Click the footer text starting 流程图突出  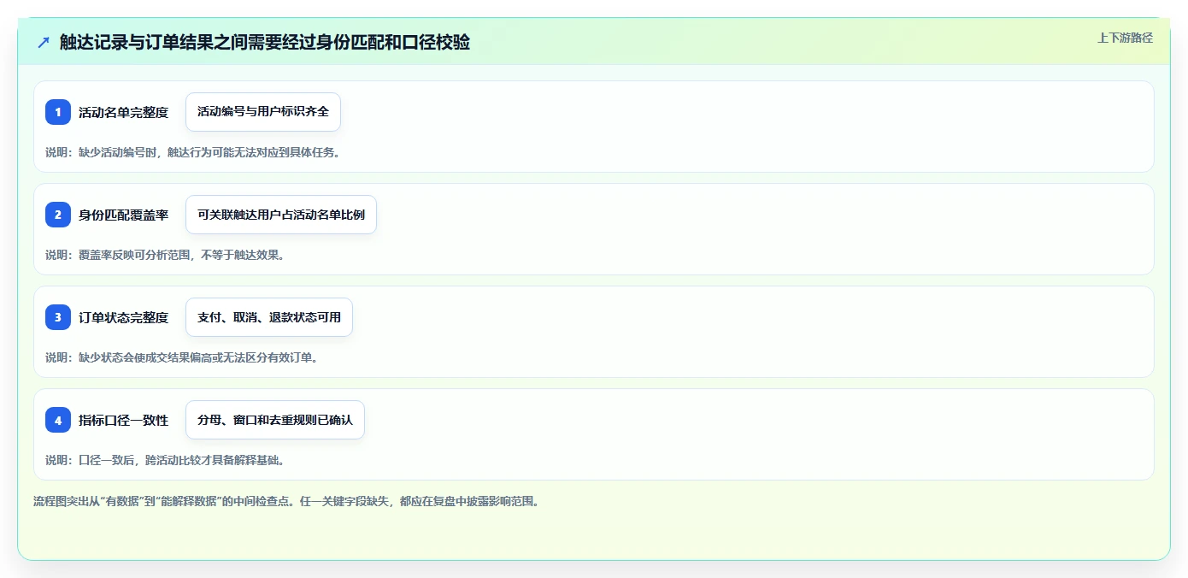click(286, 501)
